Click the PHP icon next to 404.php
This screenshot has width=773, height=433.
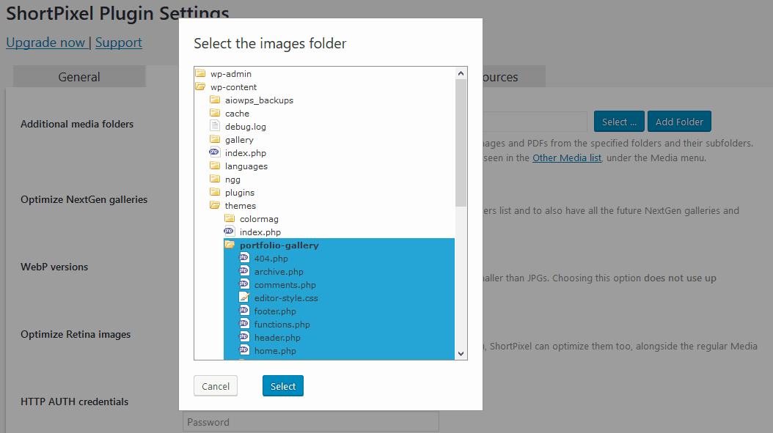tap(245, 258)
